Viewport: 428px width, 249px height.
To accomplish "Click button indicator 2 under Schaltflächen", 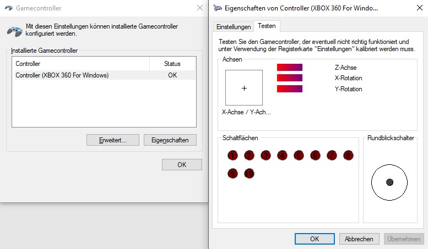I will point(249,156).
